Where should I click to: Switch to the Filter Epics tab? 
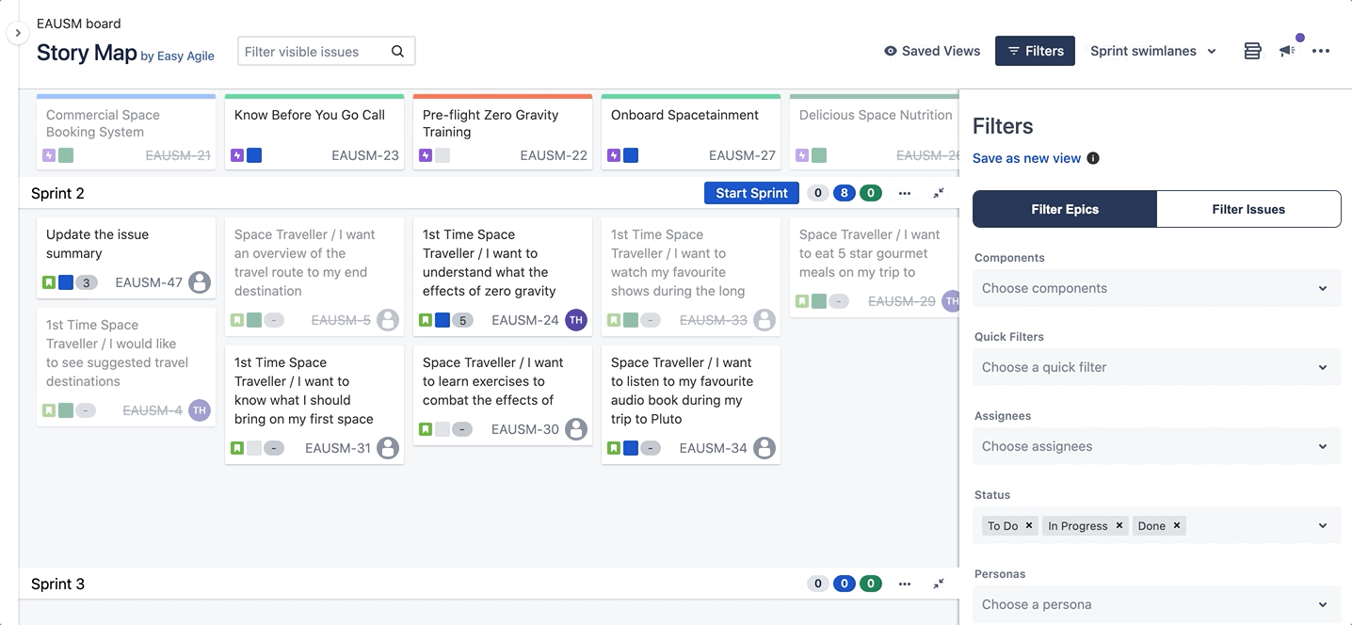[1064, 209]
